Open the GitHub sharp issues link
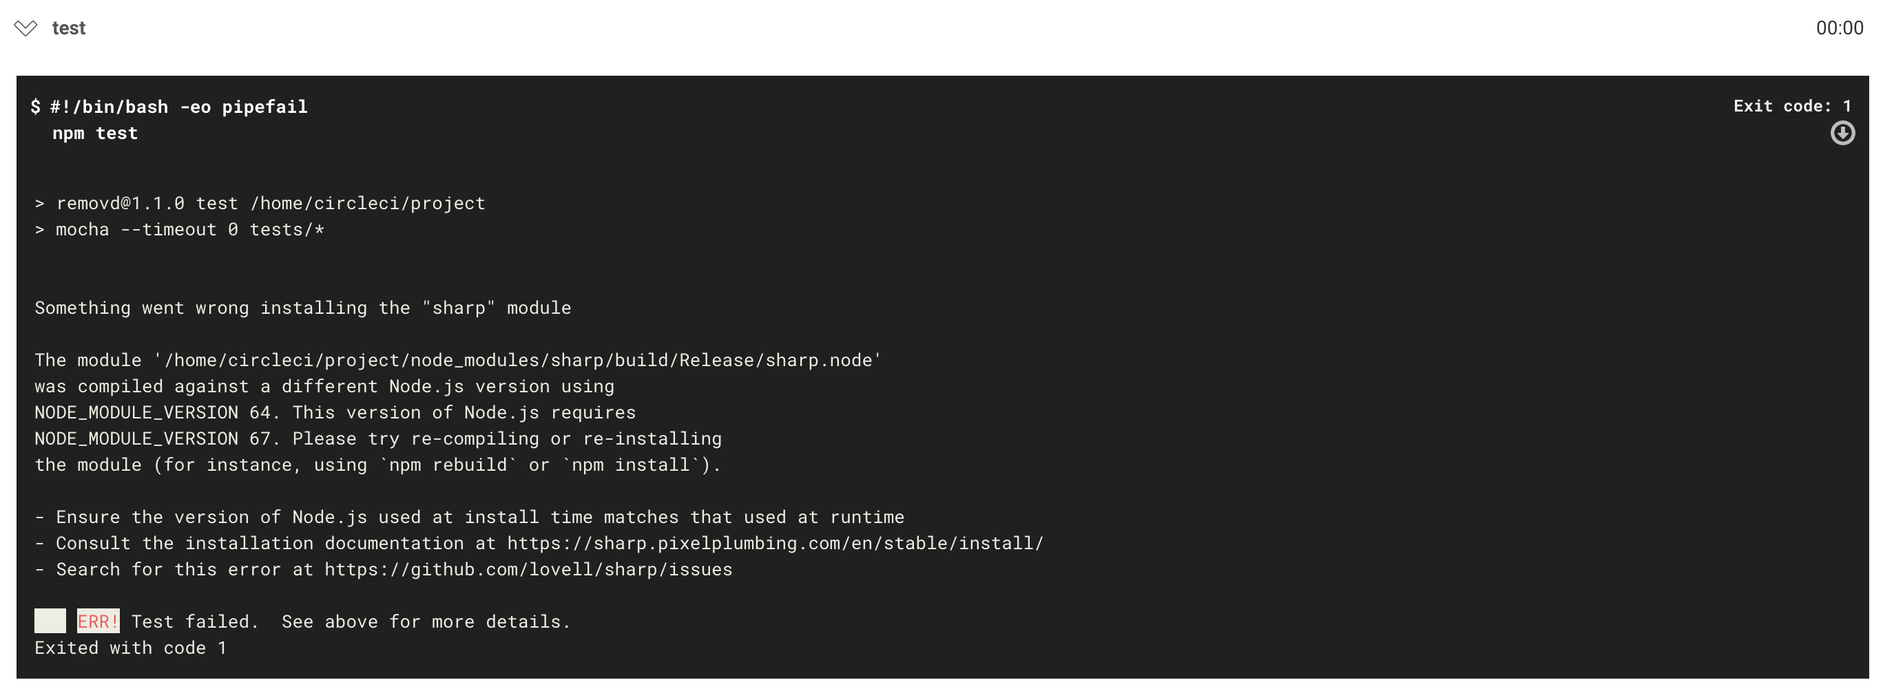 (528, 569)
